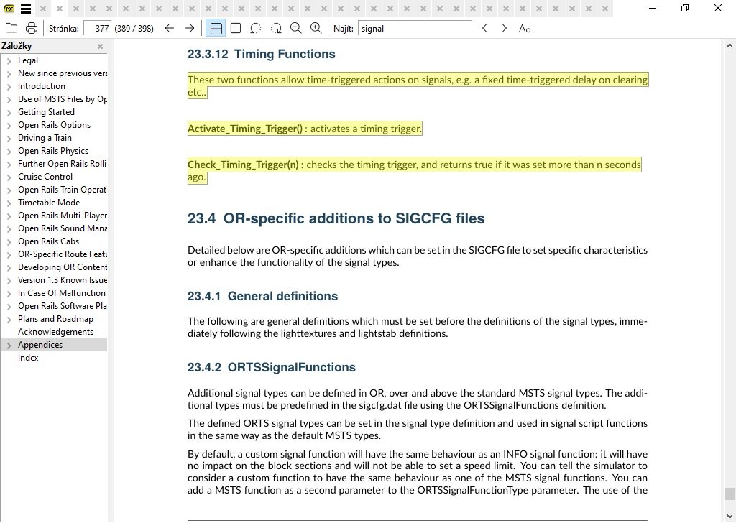Click the open file folder icon
Image resolution: width=736 pixels, height=523 pixels.
[x=11, y=29]
